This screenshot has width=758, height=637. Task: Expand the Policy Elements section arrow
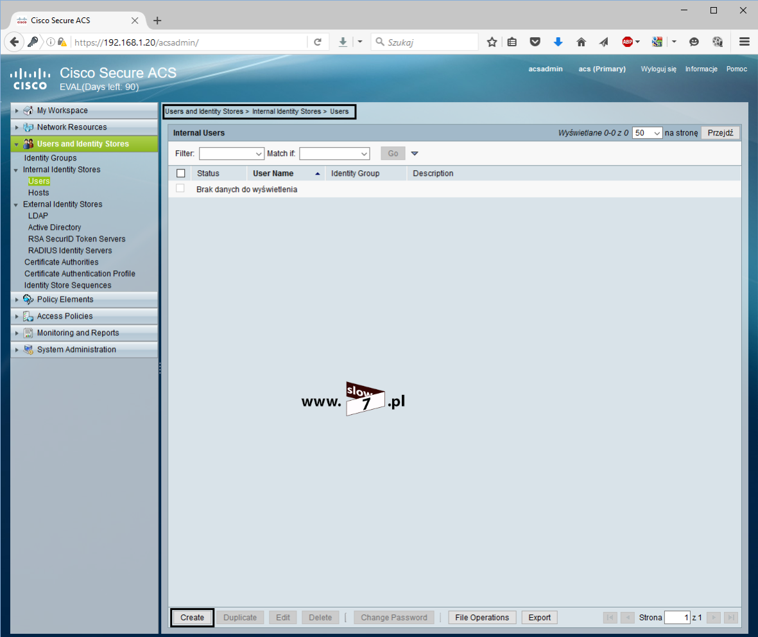pos(17,300)
